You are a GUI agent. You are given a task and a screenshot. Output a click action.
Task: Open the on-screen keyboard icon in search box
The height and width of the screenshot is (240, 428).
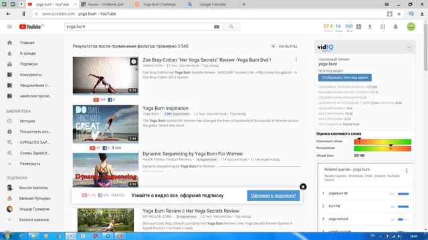click(217, 27)
